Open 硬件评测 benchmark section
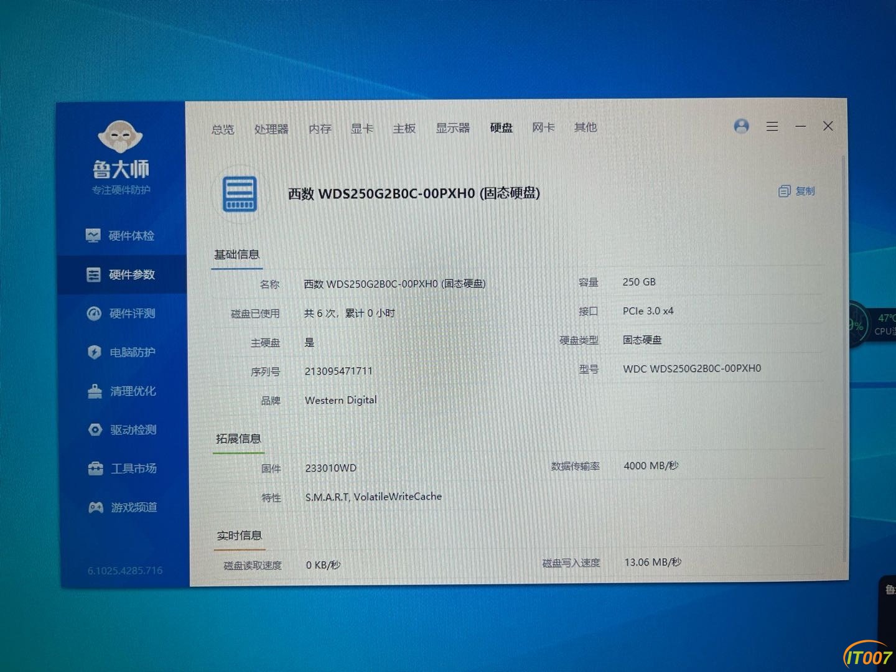This screenshot has height=672, width=896. tap(121, 314)
